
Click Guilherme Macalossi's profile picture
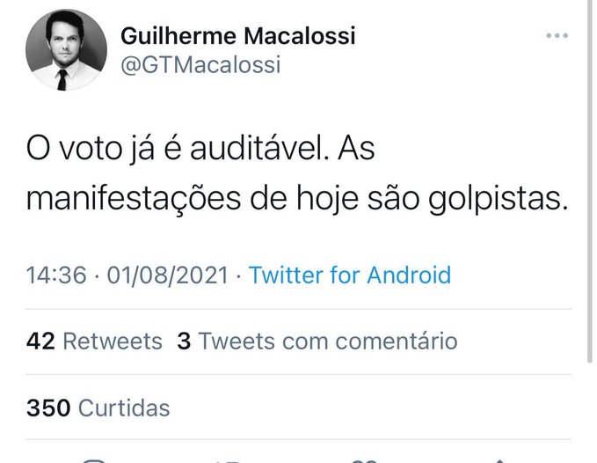pos(66,51)
